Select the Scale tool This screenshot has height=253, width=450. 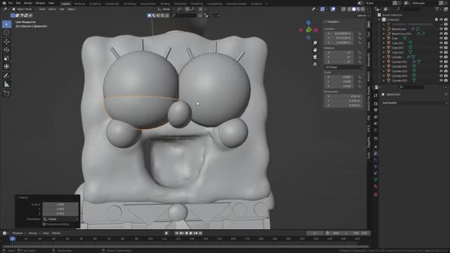[x=6, y=58]
